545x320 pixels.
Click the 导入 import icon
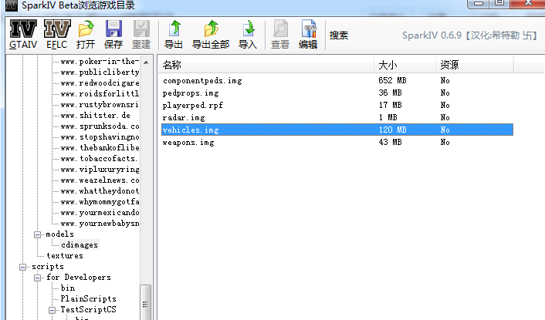point(248,35)
